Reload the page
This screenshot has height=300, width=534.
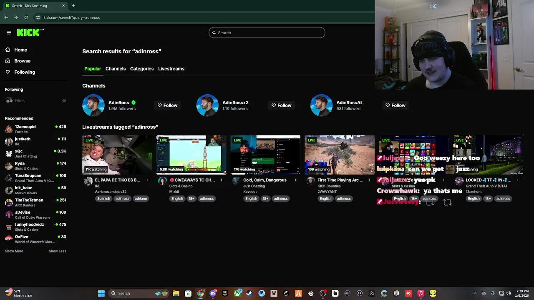tap(26, 17)
